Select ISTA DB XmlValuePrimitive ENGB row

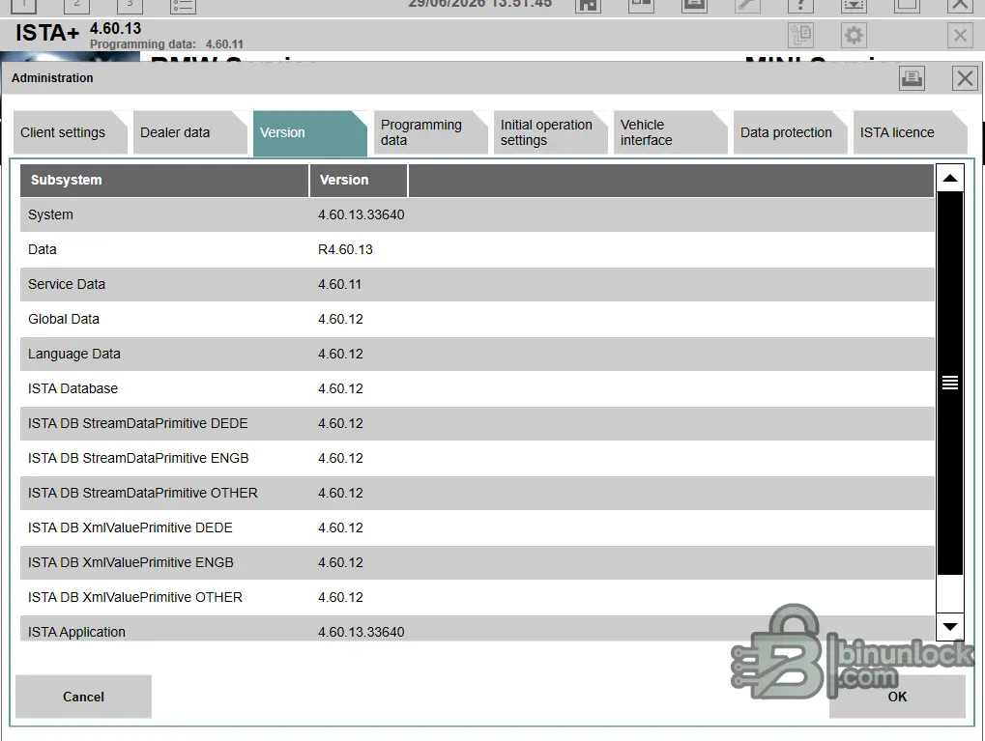(x=478, y=562)
